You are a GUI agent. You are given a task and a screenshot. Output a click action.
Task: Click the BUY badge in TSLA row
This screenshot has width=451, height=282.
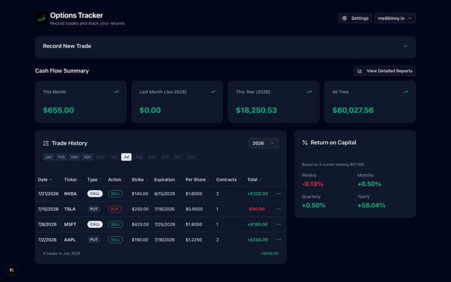(115, 209)
